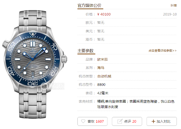
Task: Open the 点评 20 reviews button
Action: (127, 121)
